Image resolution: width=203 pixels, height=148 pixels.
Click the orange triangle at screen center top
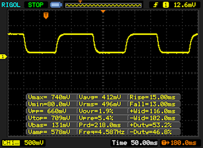(x=103, y=11)
